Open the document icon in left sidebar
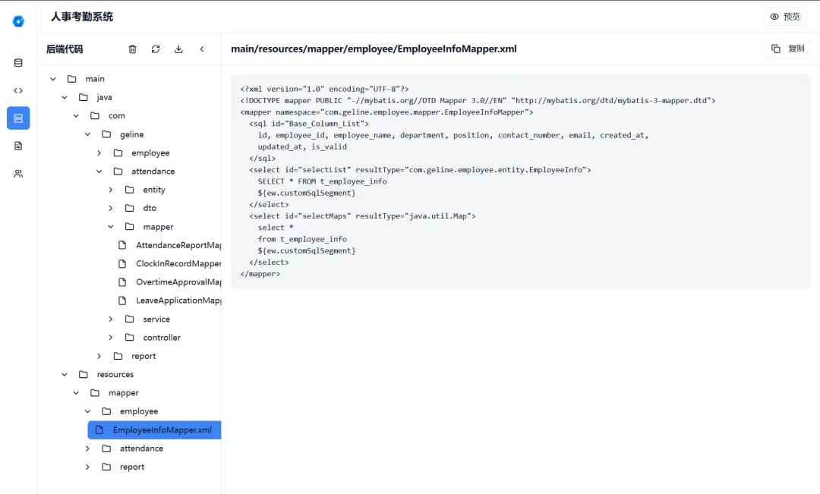Image resolution: width=820 pixels, height=494 pixels. tap(18, 146)
